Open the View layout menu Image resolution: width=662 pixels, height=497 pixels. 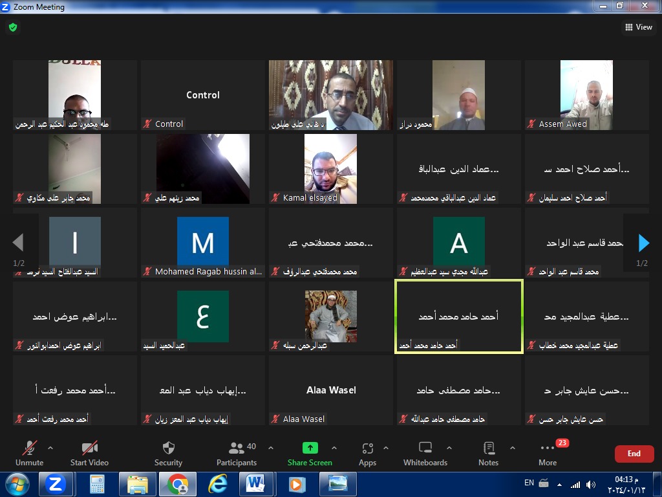[x=638, y=27]
